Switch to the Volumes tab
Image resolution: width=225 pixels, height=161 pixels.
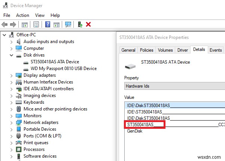(x=165, y=50)
